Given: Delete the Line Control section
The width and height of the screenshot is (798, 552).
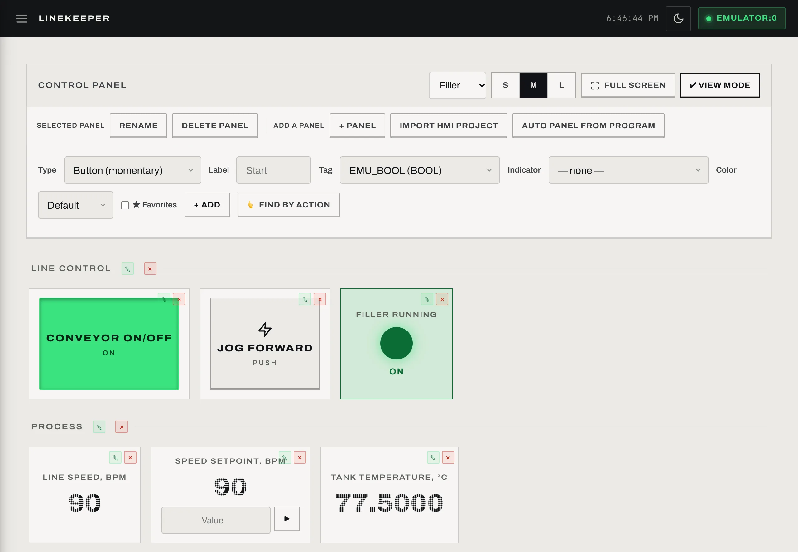Looking at the screenshot, I should (150, 269).
